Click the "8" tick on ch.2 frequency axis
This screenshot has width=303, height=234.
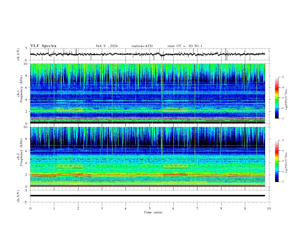[27, 139]
